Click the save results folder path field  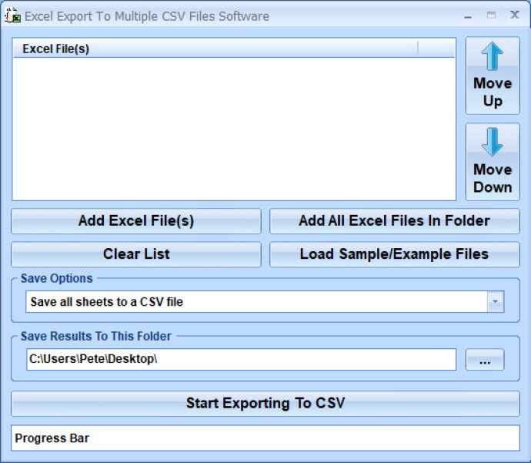(x=241, y=359)
